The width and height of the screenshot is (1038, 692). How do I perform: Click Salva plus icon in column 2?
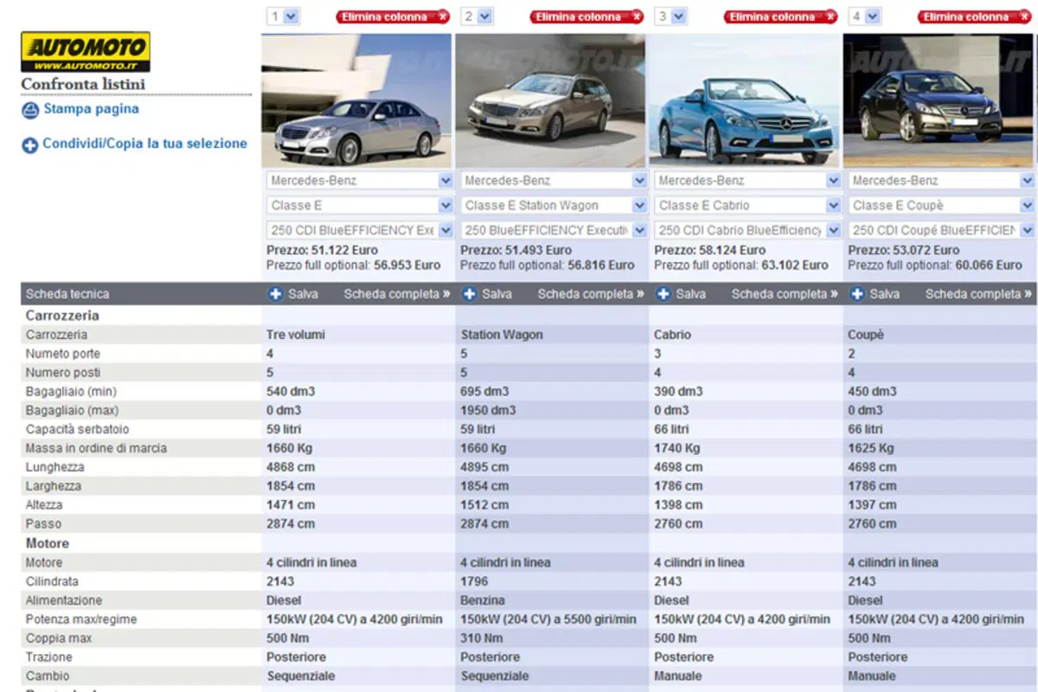(x=470, y=294)
